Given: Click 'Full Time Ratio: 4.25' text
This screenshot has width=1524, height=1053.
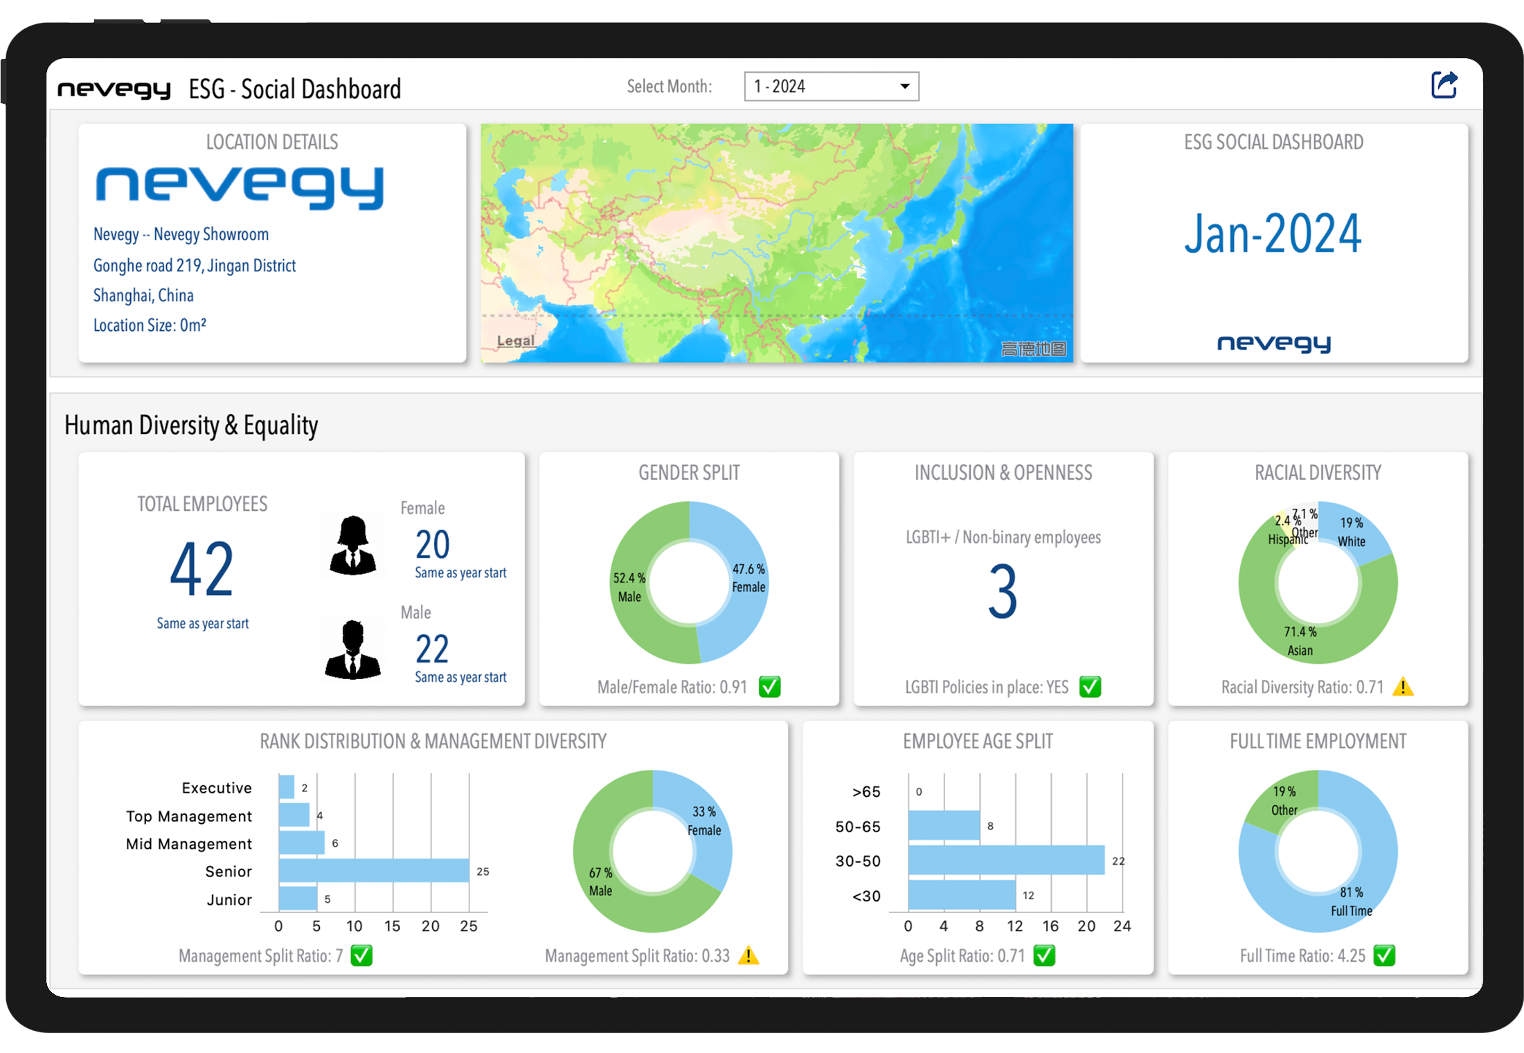Looking at the screenshot, I should [x=1302, y=955].
